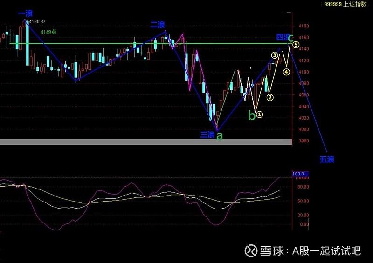Select the 二浪 wave label
Viewport: 373px width, 263px height.
[158, 25]
